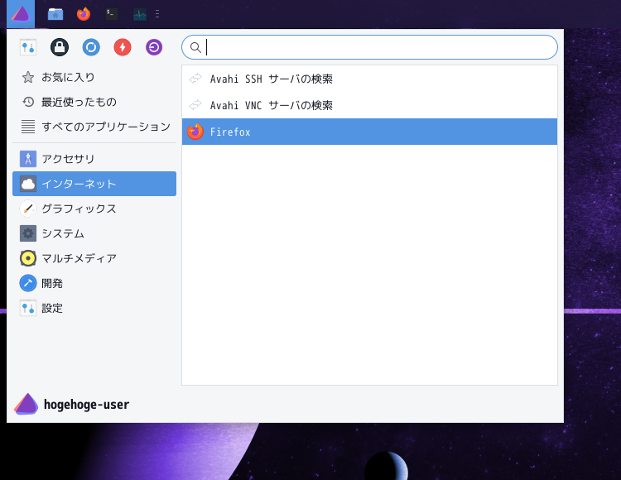Open the file manager from the panel
This screenshot has width=621, height=480.
coord(55,14)
